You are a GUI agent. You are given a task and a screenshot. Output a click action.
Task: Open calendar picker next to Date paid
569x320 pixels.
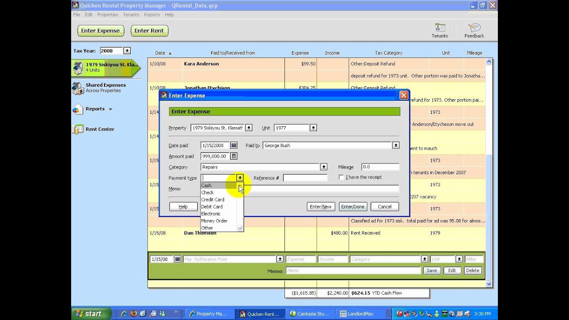pos(234,145)
